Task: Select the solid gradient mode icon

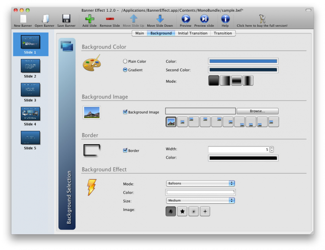Action: click(214, 81)
